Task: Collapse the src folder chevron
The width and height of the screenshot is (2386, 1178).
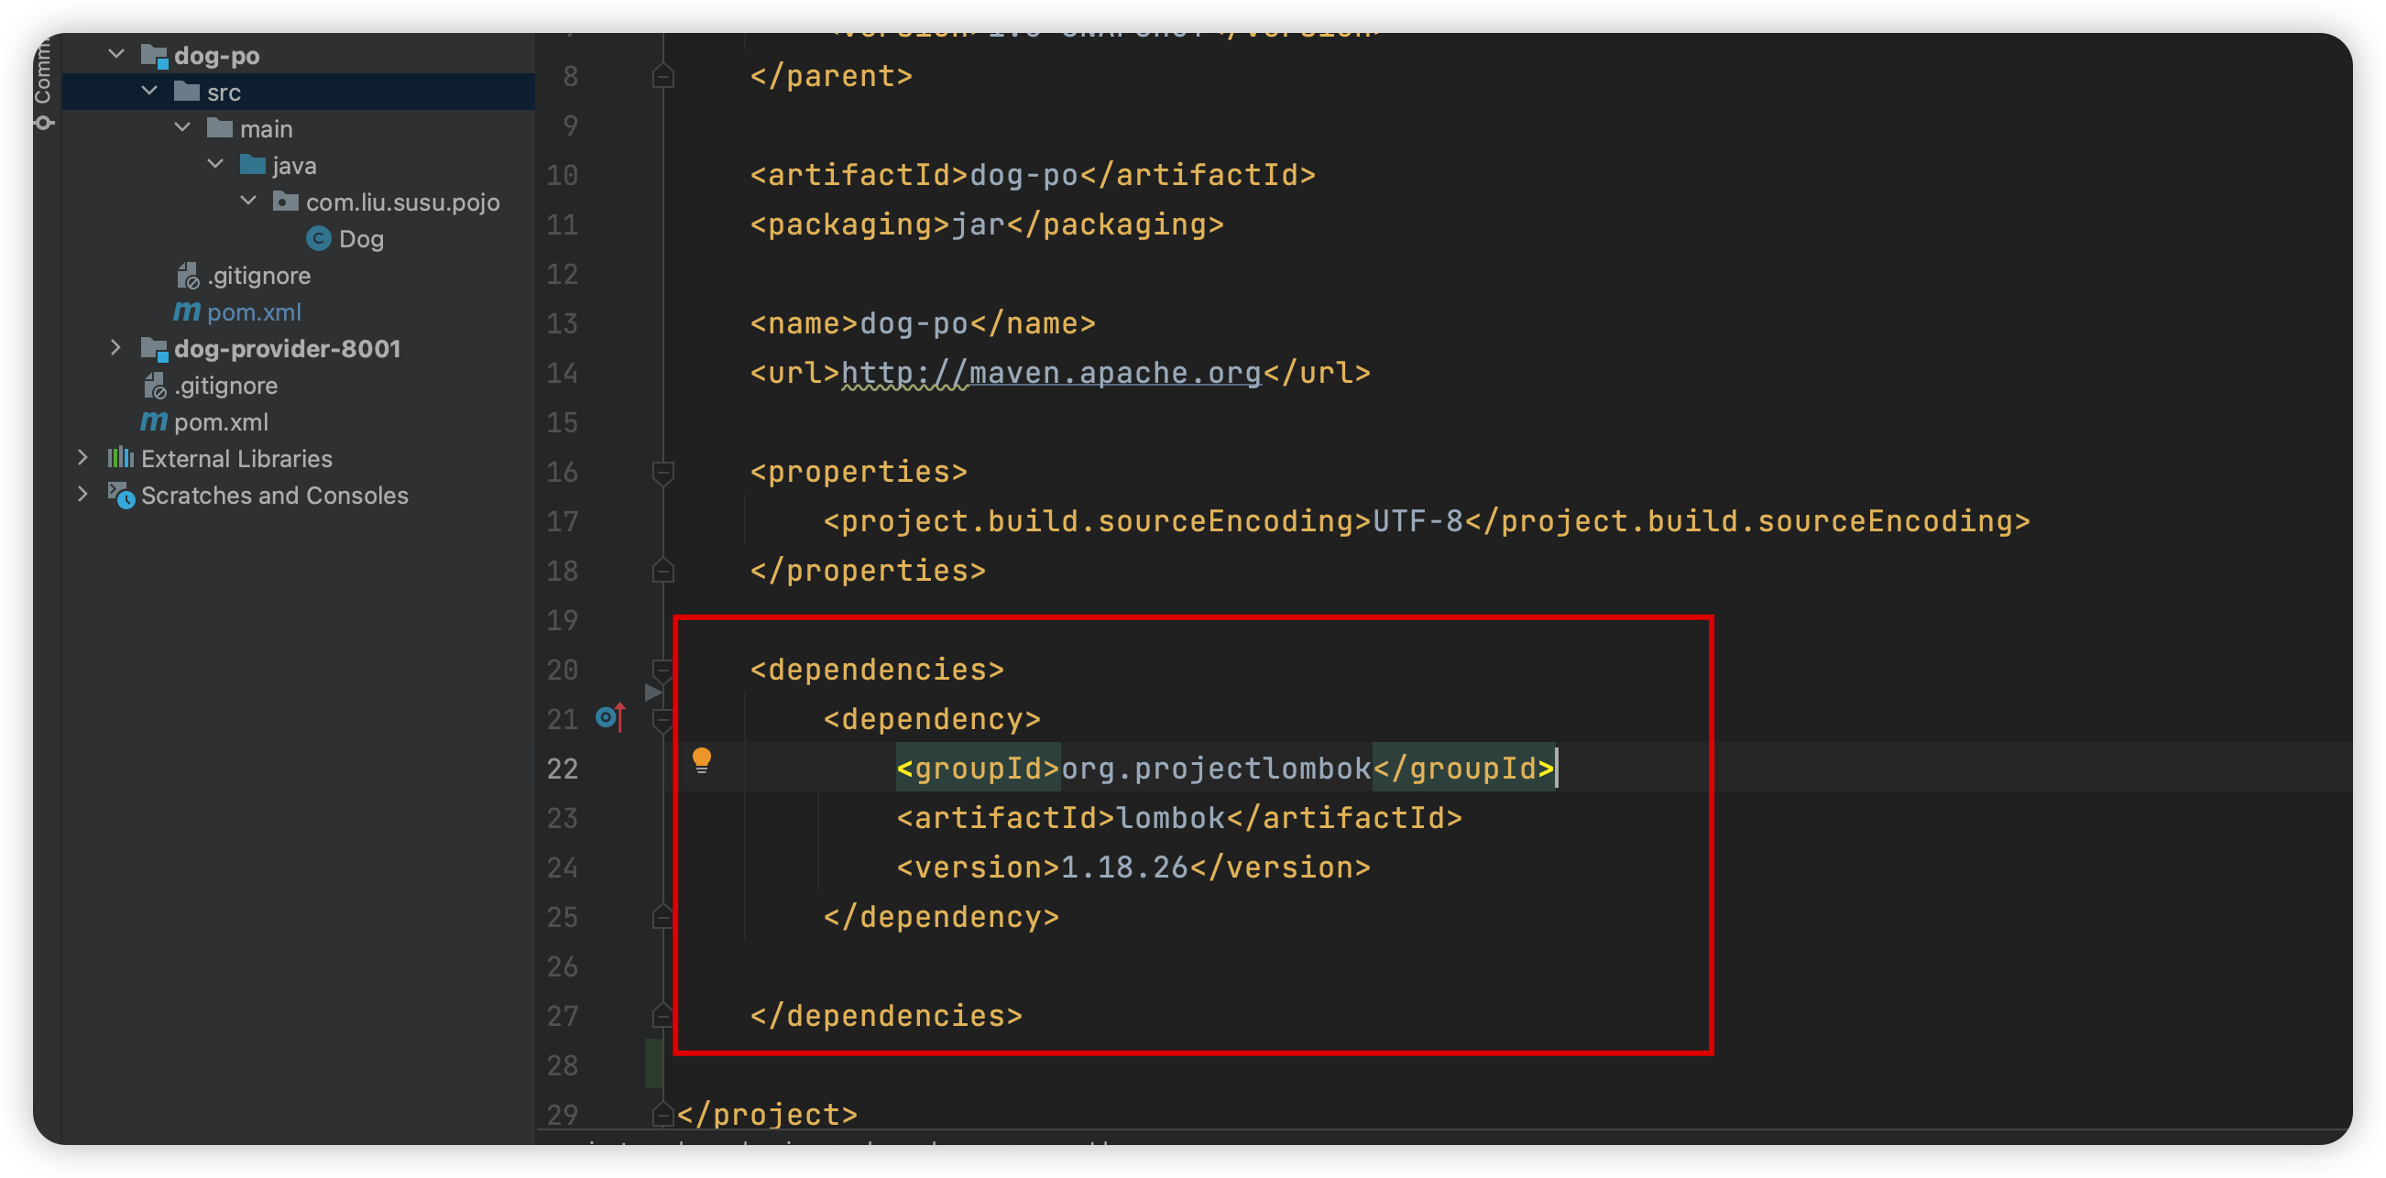Action: click(x=149, y=92)
